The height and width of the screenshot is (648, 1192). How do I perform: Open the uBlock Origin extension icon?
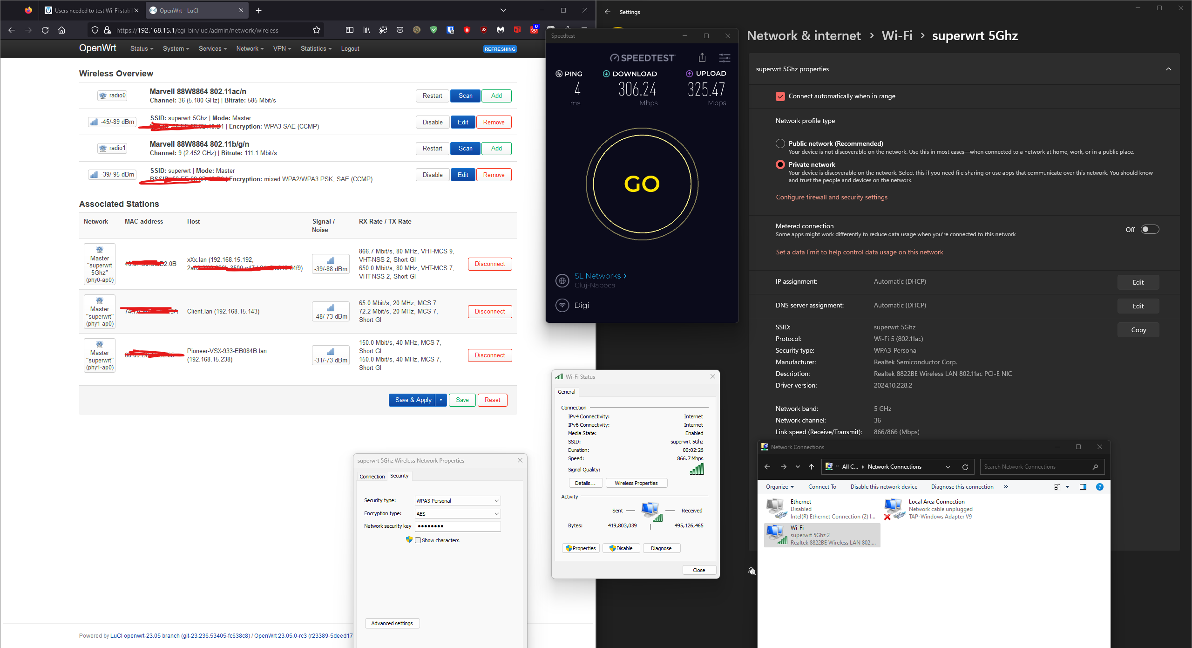coord(484,30)
